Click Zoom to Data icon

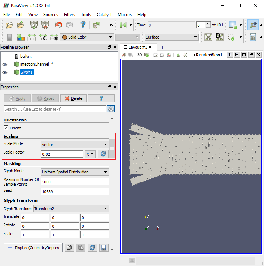[x=219, y=37]
